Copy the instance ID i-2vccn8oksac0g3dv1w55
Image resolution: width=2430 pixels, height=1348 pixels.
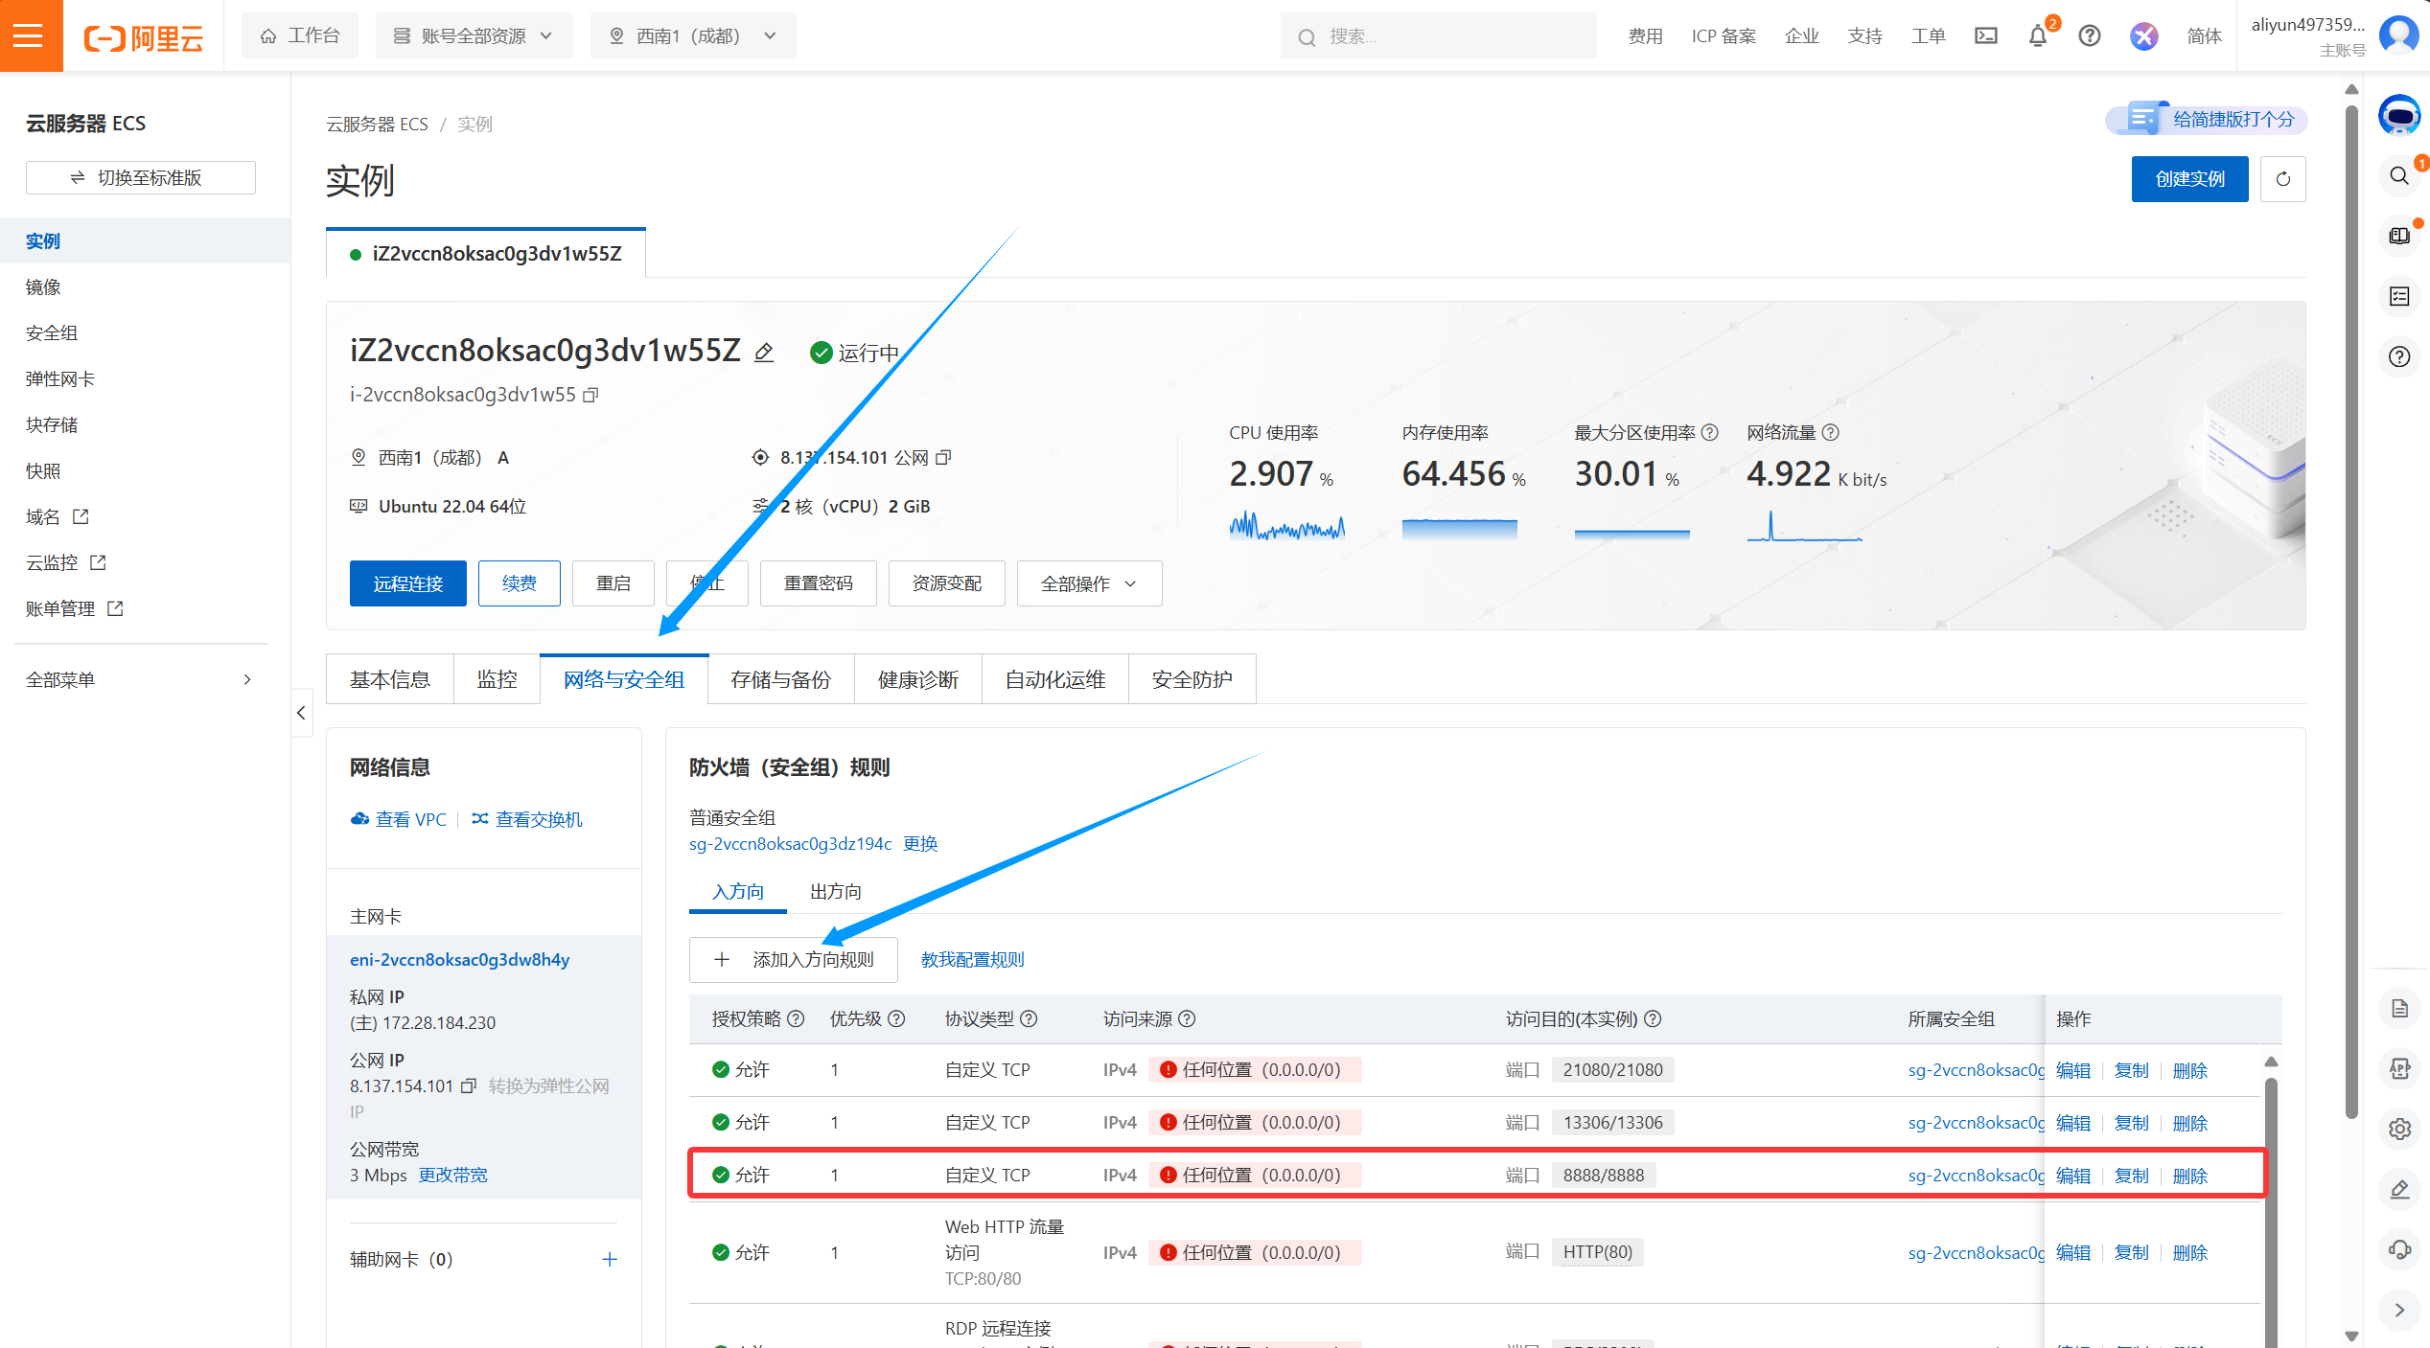click(x=591, y=395)
